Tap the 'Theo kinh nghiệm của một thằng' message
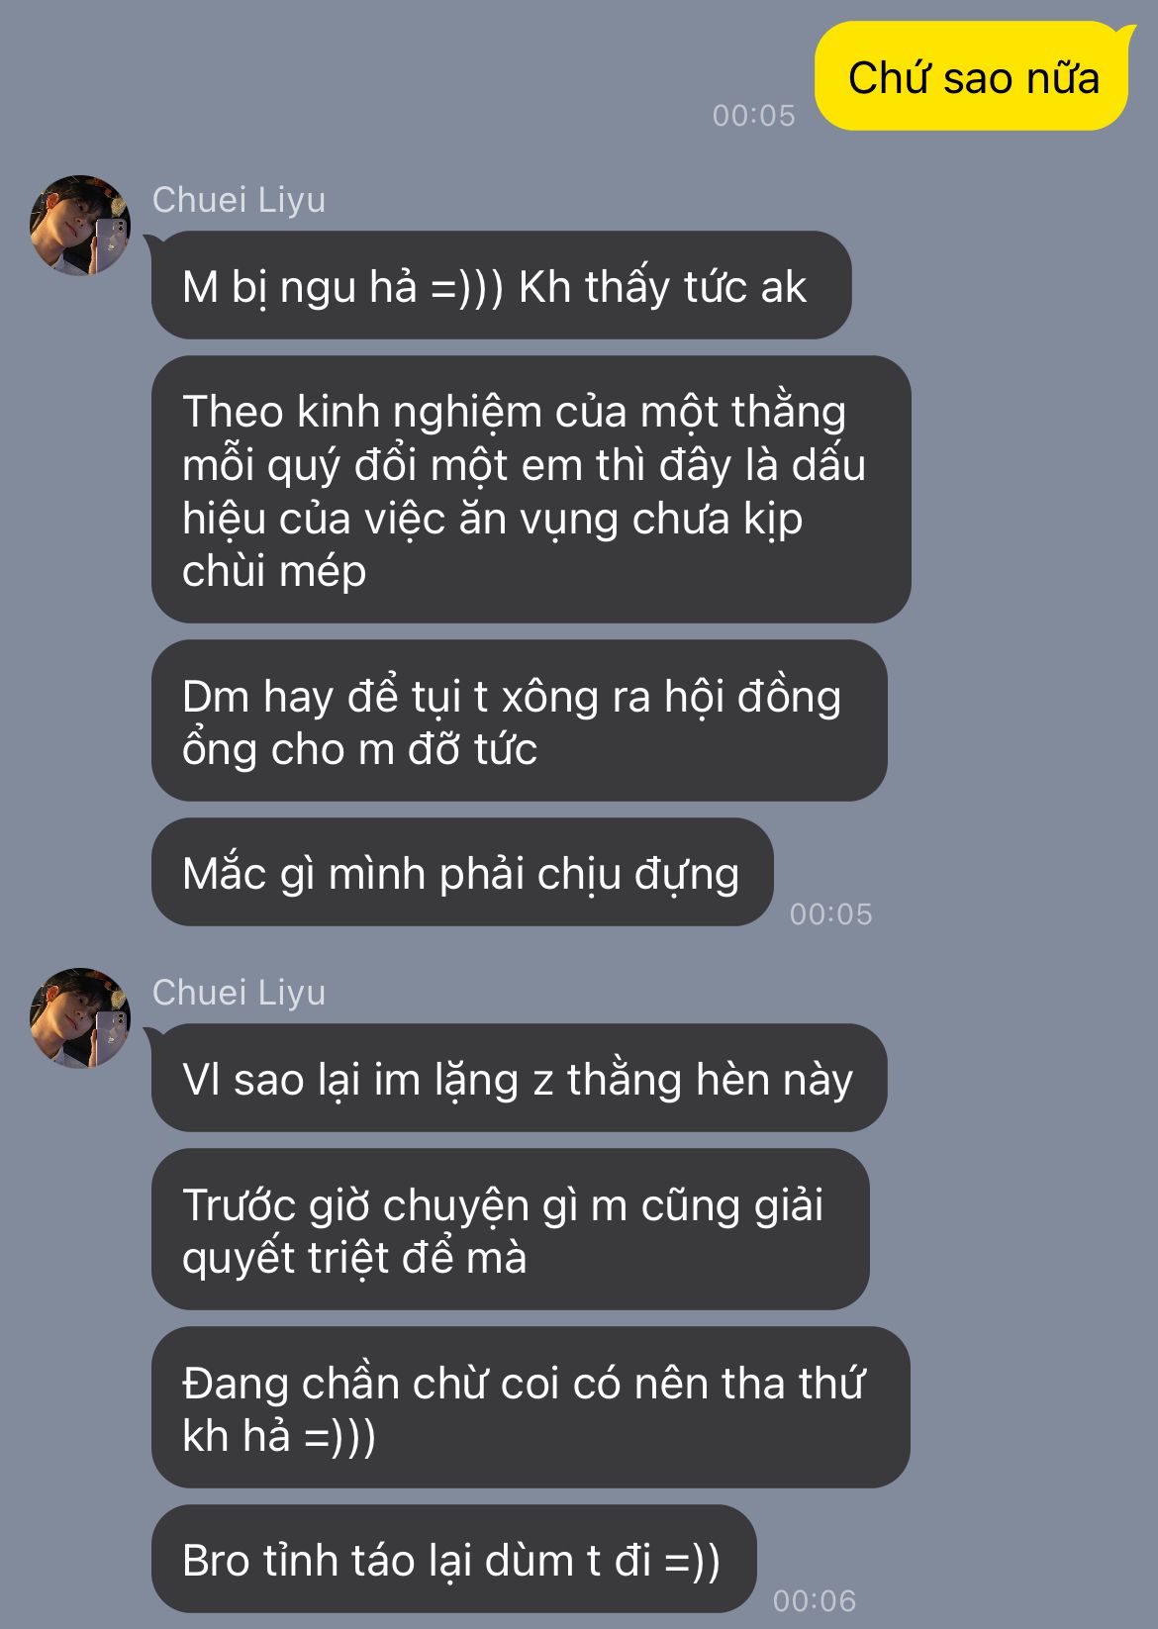Image resolution: width=1158 pixels, height=1629 pixels. click(x=531, y=490)
